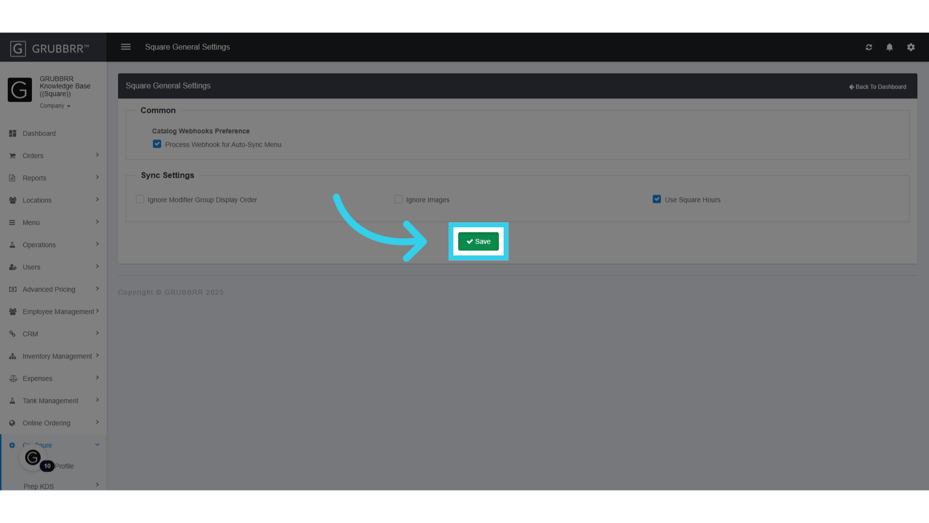Viewport: 929px width, 523px height.
Task: Click the Online Ordering globe icon
Action: pos(13,423)
